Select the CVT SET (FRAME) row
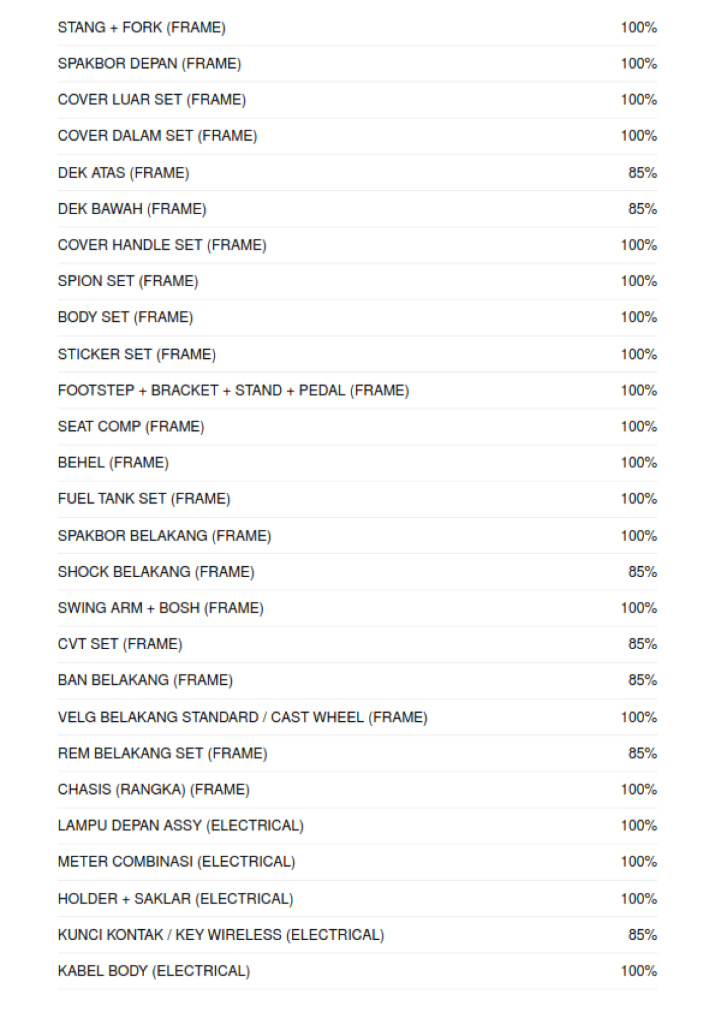Viewport: 715px width, 1012px height. point(120,644)
